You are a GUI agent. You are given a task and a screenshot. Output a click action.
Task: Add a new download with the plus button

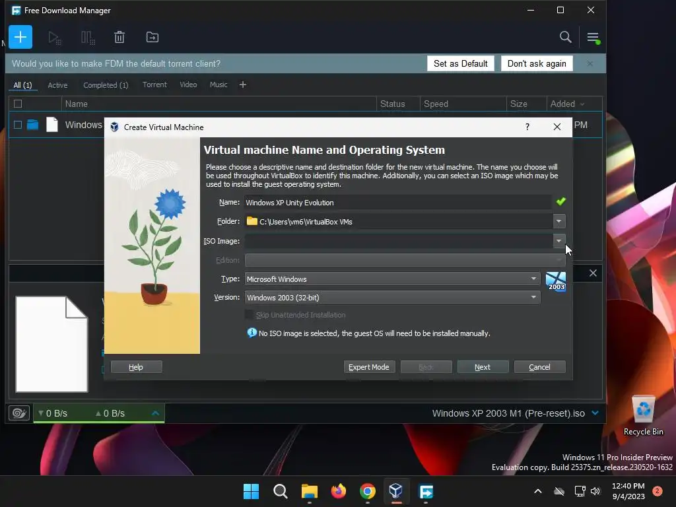coord(20,37)
